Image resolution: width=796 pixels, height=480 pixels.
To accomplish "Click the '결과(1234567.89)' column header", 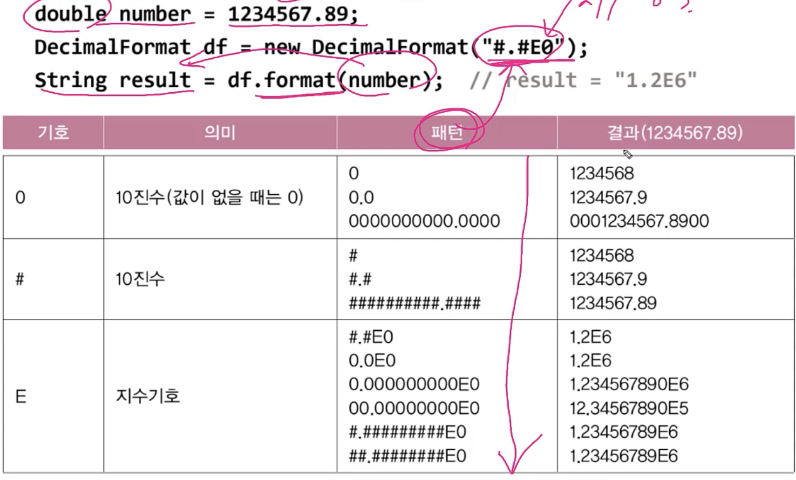I will click(675, 133).
